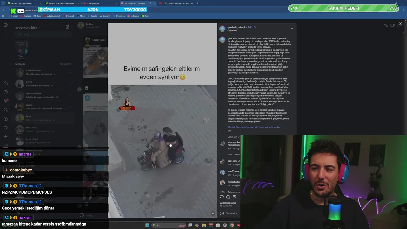Open the emoji picker beside Yorum ekle
407x229 pixels.
pyautogui.click(x=222, y=213)
